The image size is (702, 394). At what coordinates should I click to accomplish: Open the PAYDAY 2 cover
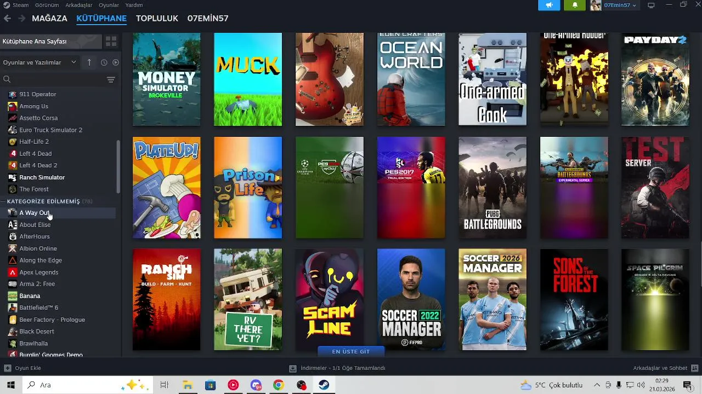655,79
